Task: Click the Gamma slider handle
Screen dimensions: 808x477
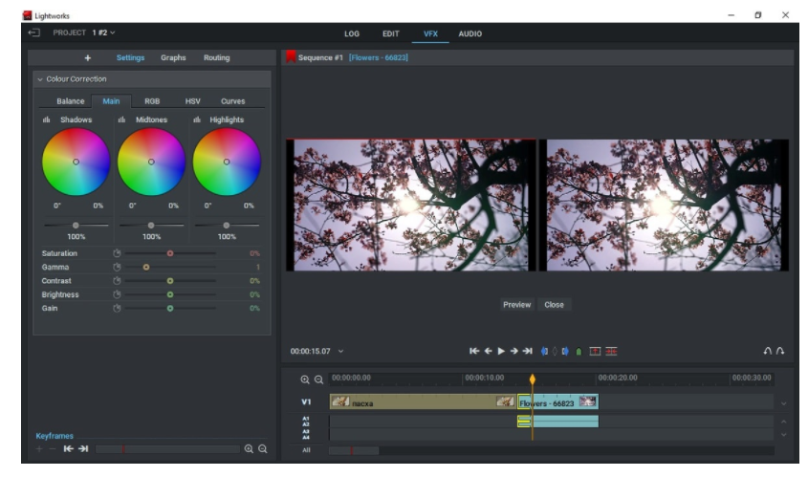Action: [146, 267]
